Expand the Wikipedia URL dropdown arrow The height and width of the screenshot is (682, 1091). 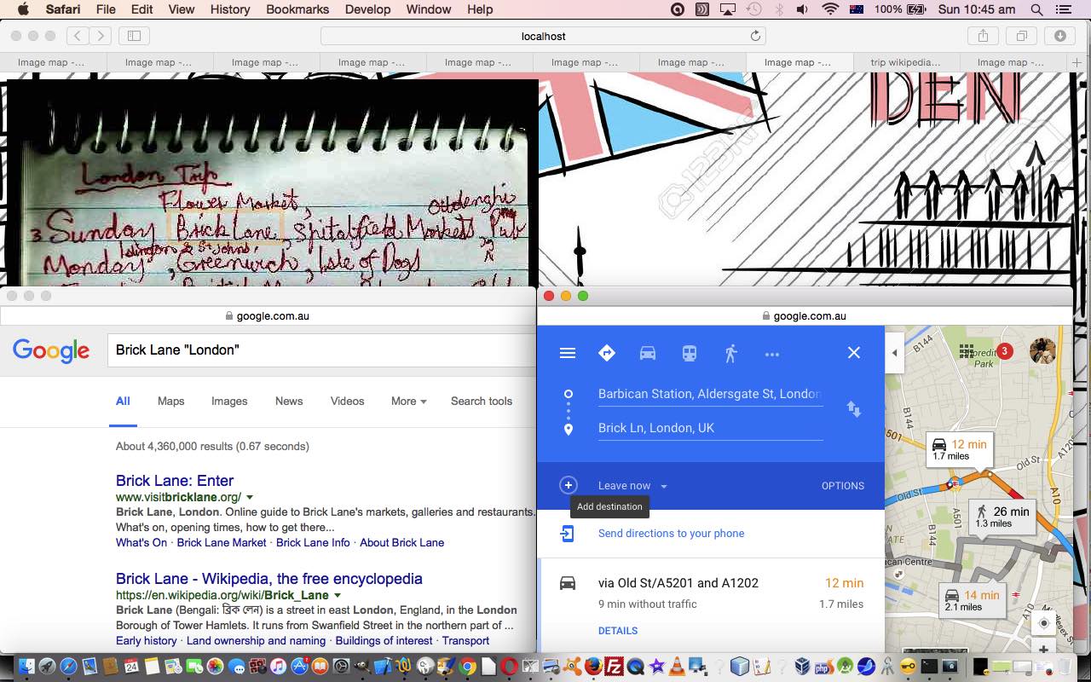point(338,595)
